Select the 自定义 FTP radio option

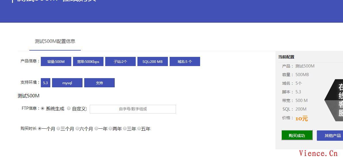point(69,109)
